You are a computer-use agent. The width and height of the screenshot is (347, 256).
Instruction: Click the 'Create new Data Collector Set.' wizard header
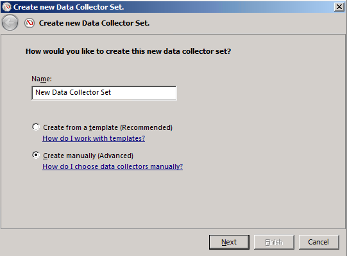point(94,23)
